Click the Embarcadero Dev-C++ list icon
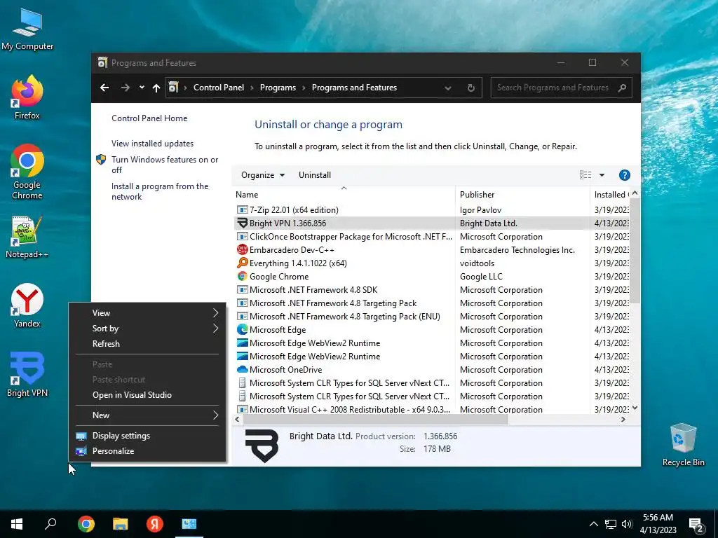Screen dimensions: 718x538 coord(242,250)
